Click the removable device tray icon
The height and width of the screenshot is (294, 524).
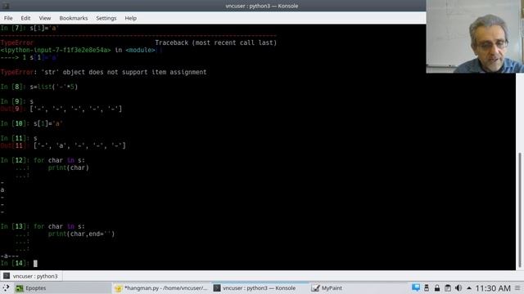click(427, 287)
